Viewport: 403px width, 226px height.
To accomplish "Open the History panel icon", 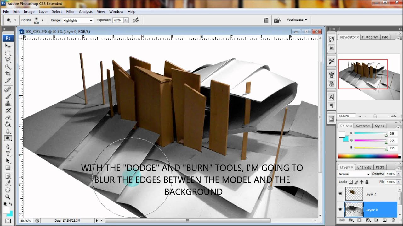I will [x=331, y=39].
